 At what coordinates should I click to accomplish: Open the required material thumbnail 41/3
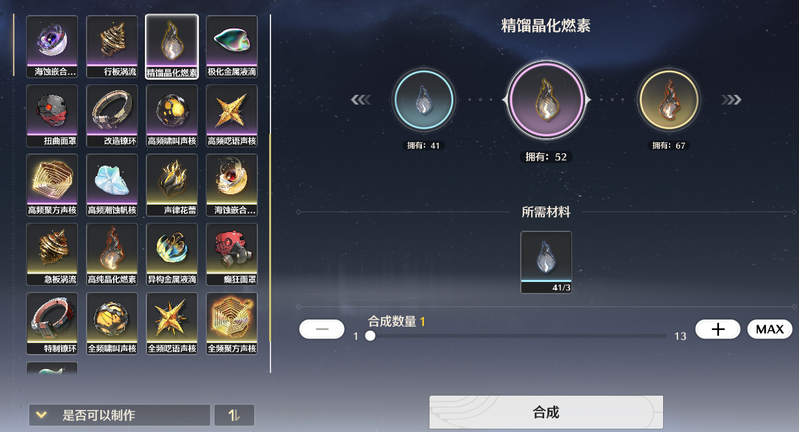pos(546,262)
